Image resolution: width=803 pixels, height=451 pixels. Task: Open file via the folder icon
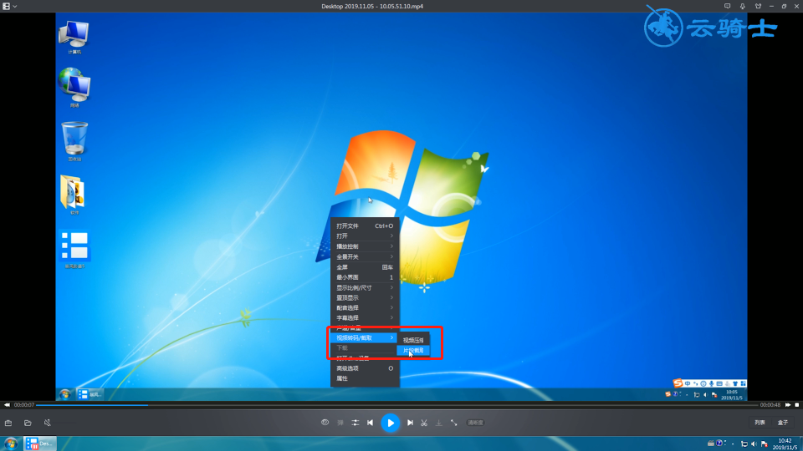(x=28, y=423)
